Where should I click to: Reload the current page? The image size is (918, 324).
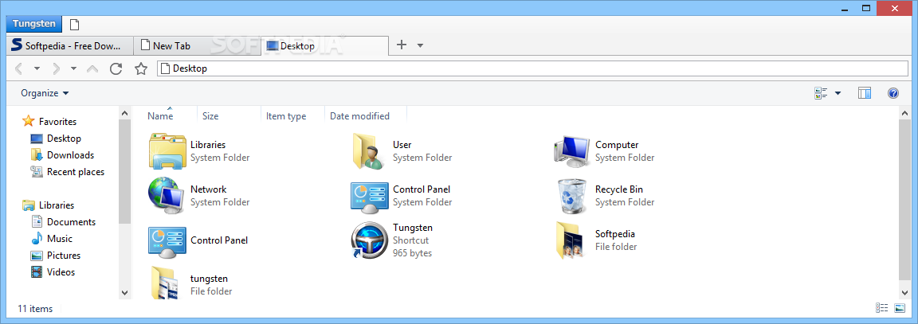(116, 69)
